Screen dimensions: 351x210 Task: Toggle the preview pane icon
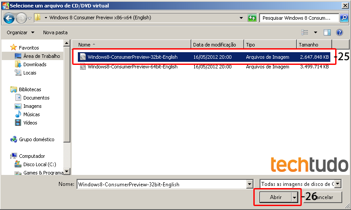pos(327,32)
